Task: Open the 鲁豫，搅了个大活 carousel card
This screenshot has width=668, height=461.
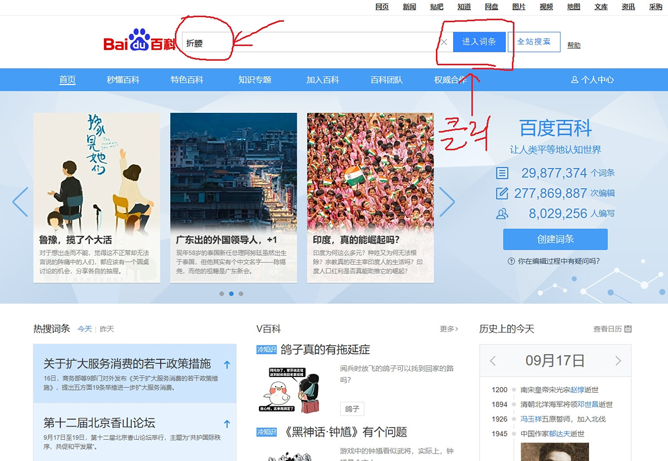Action: coord(97,198)
